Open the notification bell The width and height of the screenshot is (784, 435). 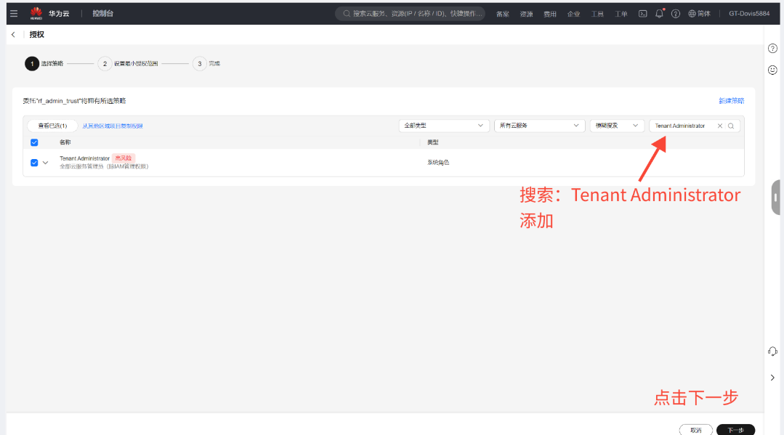[659, 13]
